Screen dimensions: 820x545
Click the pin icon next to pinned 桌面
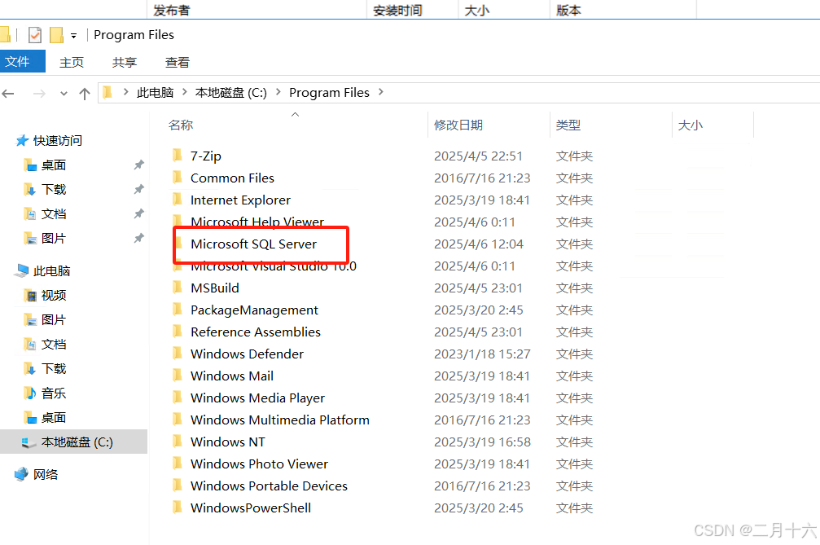(138, 165)
